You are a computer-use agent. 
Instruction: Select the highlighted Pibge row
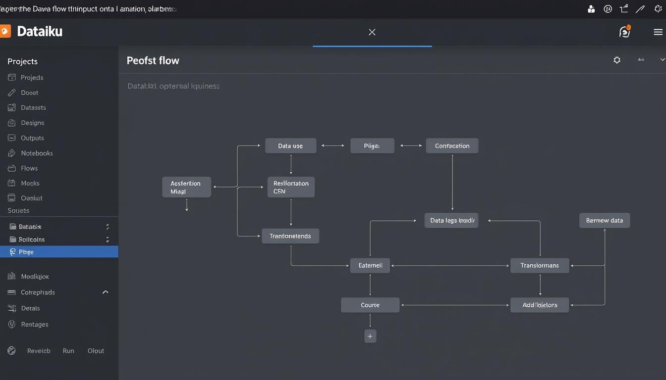click(59, 252)
